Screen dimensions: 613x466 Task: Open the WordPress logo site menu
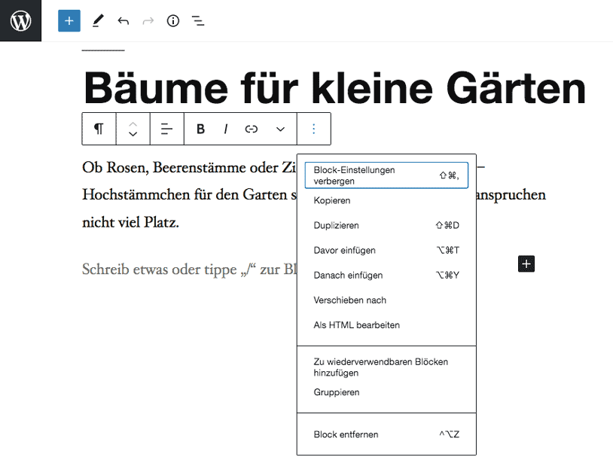[20, 20]
